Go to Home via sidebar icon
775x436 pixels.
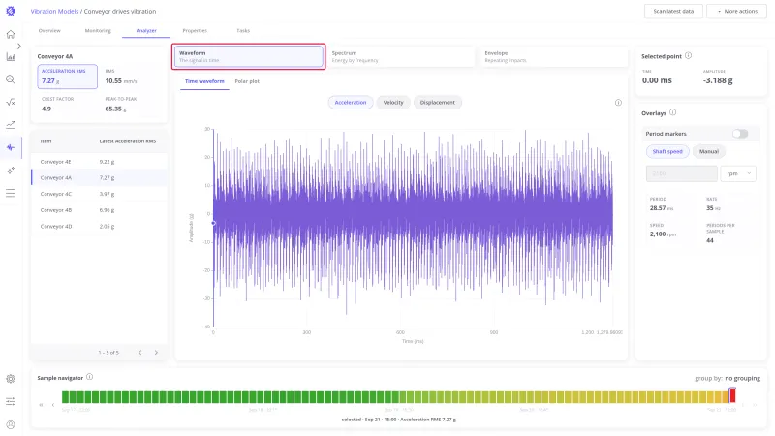pyautogui.click(x=11, y=34)
